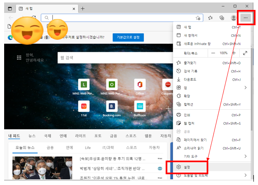This screenshot has width=258, height=185.
Task: Switch to the 내 피드 tab
Action: [x=14, y=136]
